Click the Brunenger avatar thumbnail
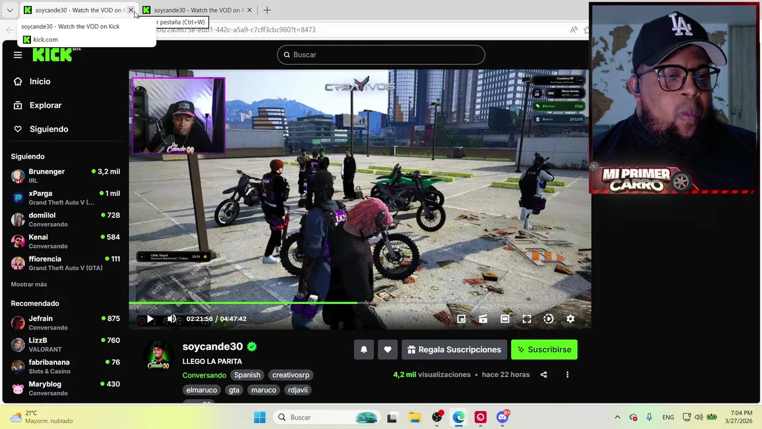762x429 pixels. [x=18, y=176]
